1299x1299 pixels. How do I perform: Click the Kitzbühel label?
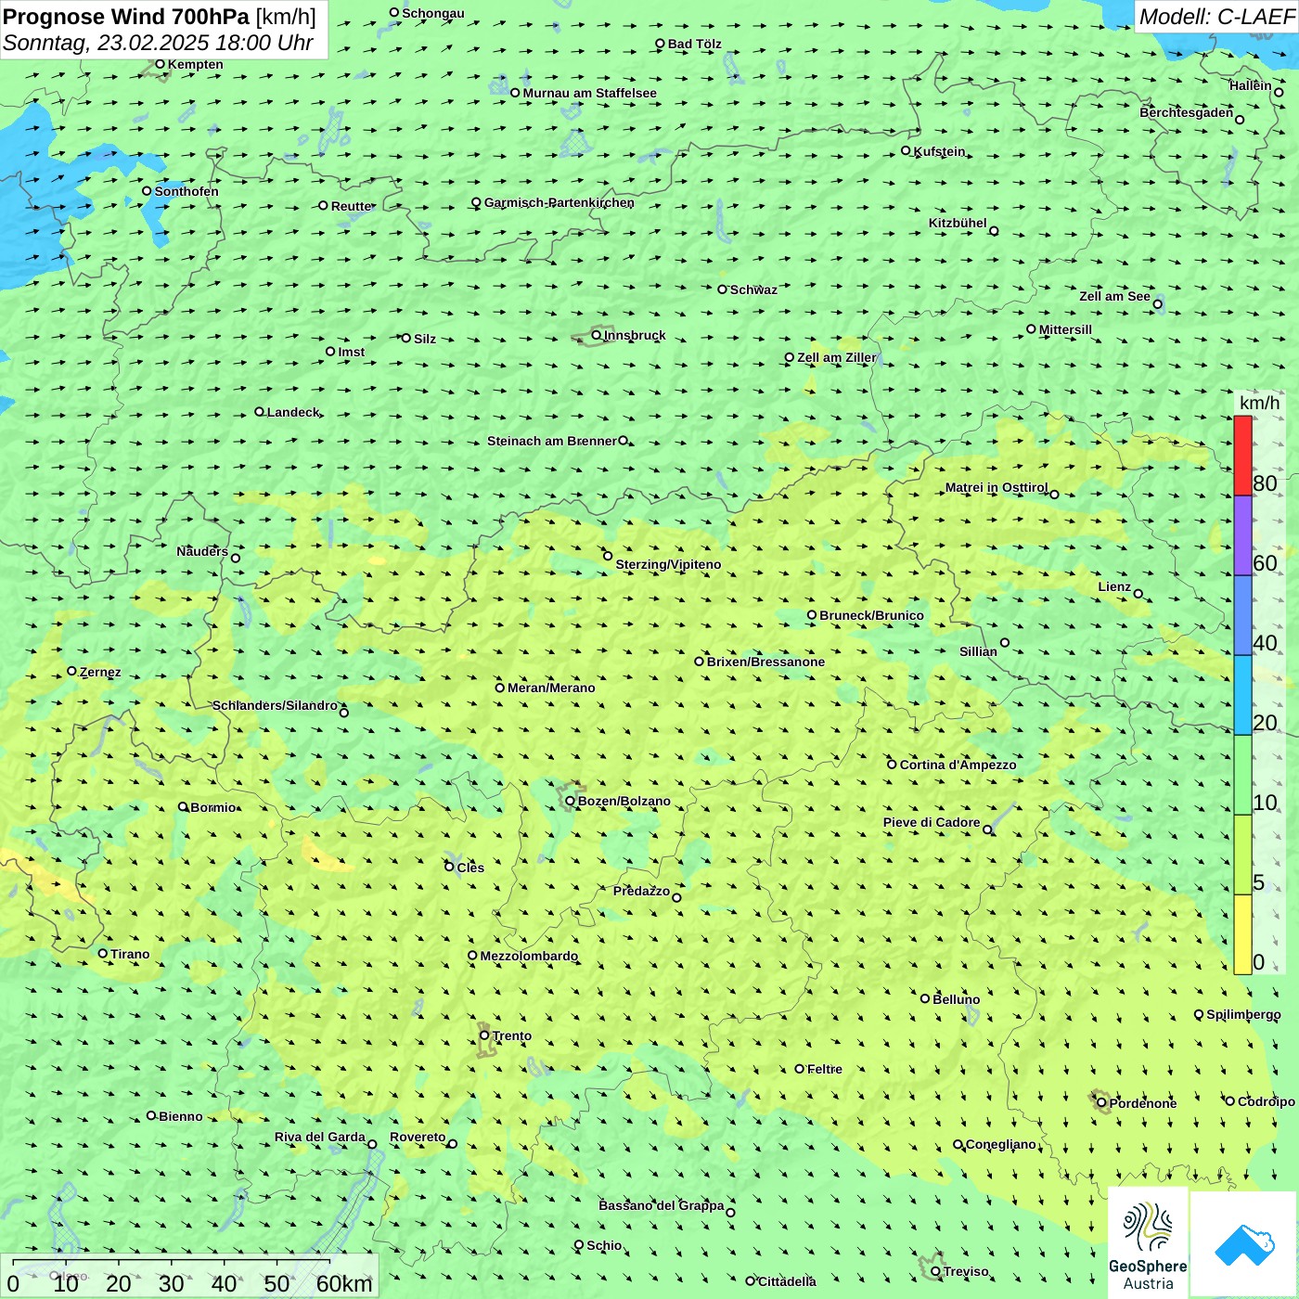(958, 223)
